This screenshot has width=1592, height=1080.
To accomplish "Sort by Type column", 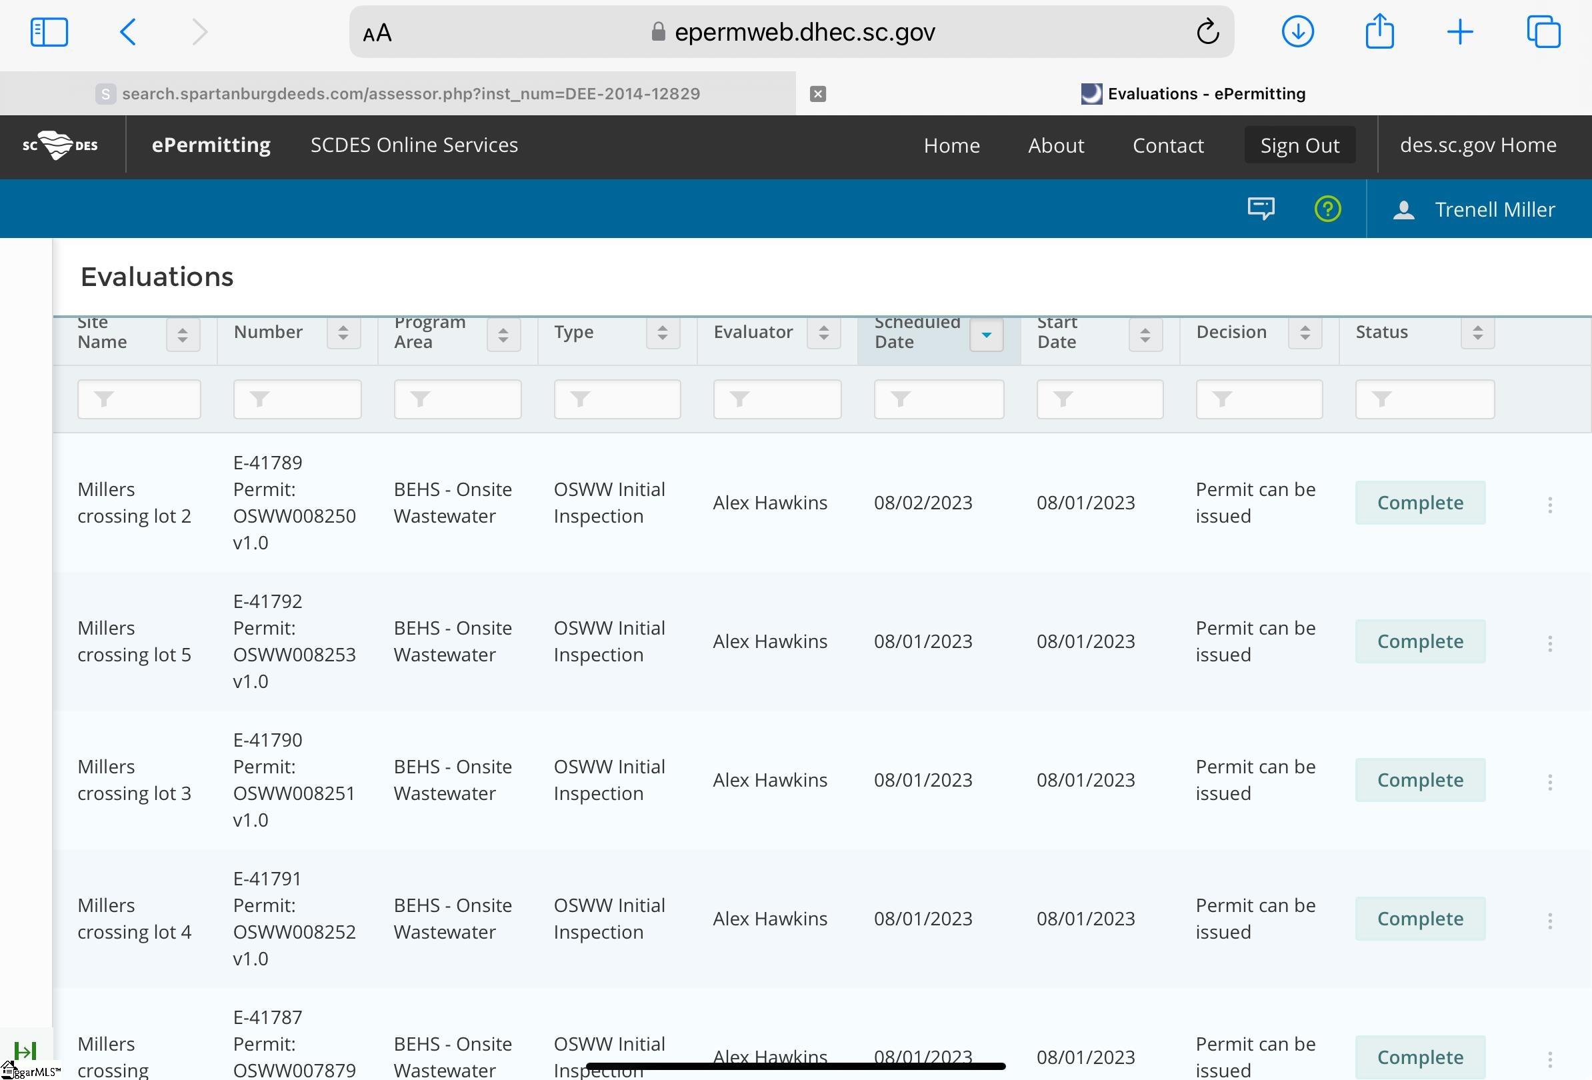I will tap(663, 333).
